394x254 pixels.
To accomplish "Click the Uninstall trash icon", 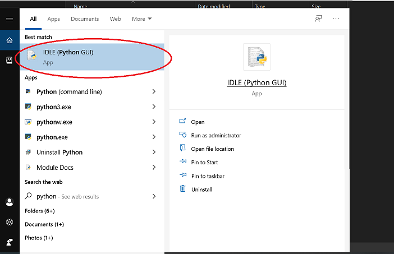I will pos(182,189).
